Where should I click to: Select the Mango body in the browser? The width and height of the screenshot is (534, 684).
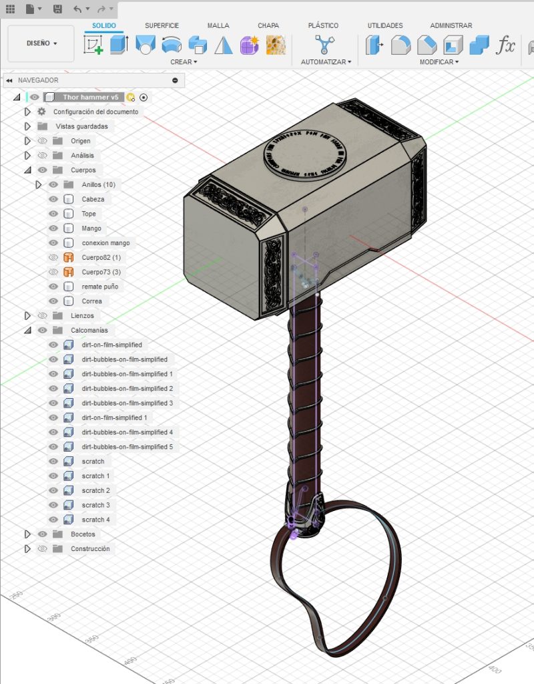91,228
